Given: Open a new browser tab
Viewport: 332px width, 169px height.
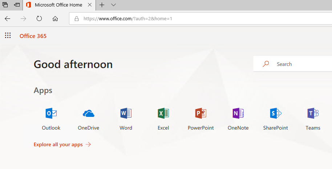Looking at the screenshot, I should [102, 5].
